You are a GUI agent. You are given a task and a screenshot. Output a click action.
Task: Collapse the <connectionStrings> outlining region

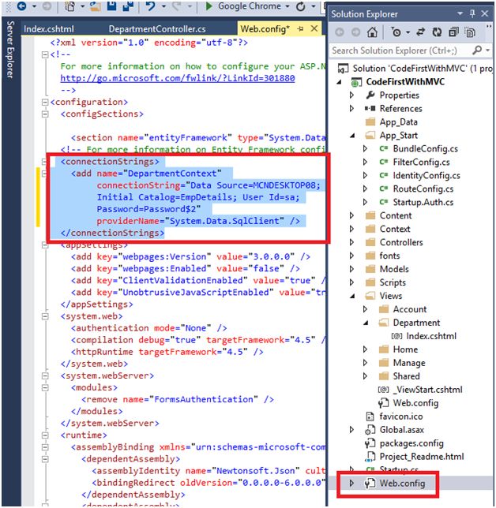45,162
